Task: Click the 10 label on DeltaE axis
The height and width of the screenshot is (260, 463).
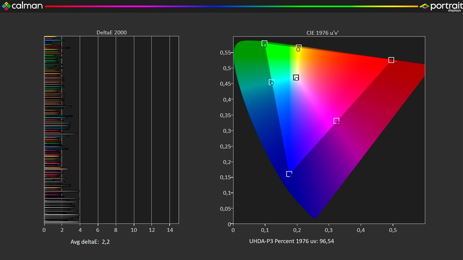Action: tap(134, 230)
